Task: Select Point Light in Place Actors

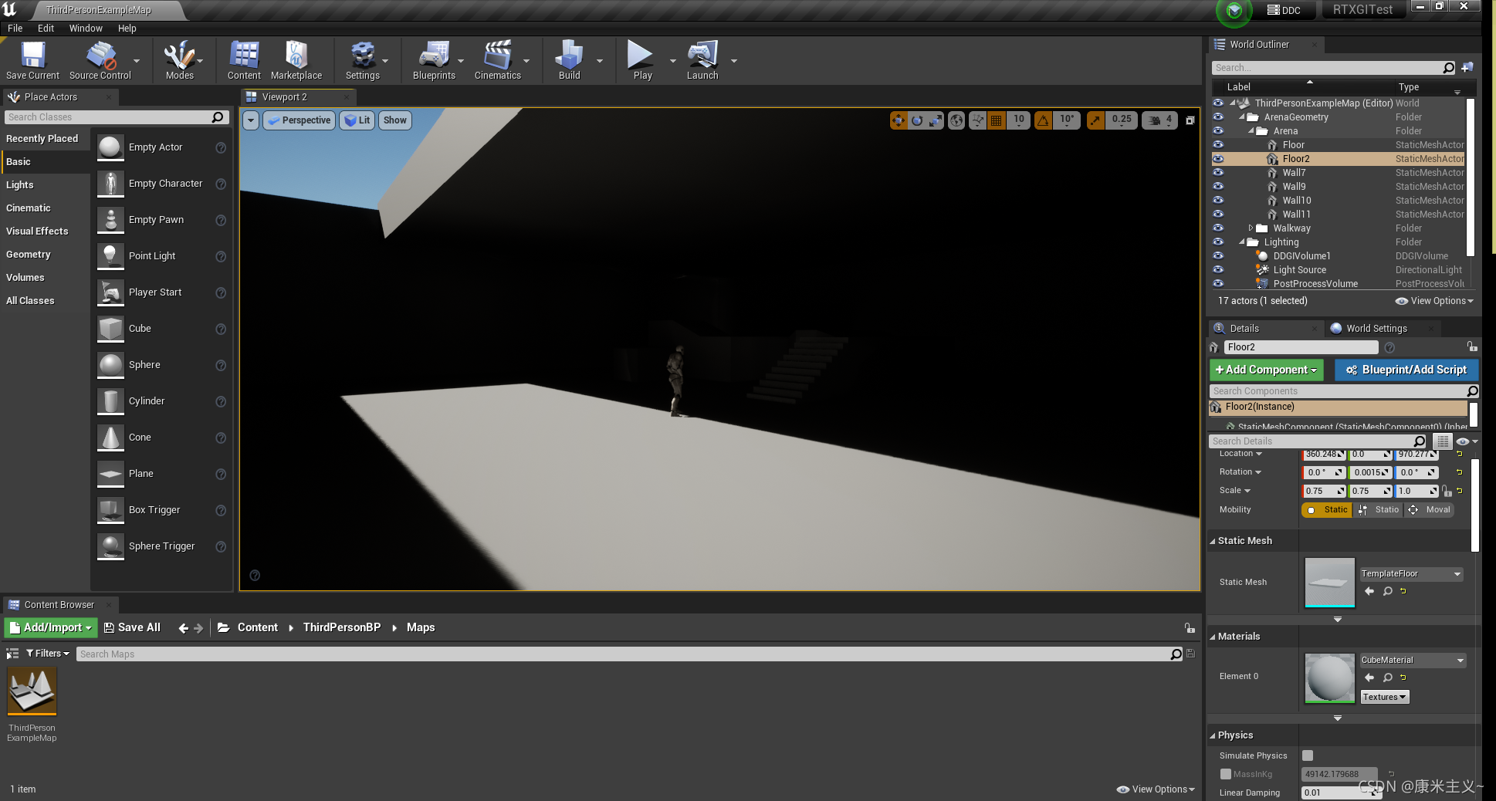Action: point(152,256)
